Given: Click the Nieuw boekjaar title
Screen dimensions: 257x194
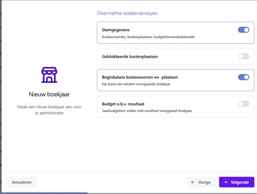Looking at the screenshot, I should click(49, 94).
